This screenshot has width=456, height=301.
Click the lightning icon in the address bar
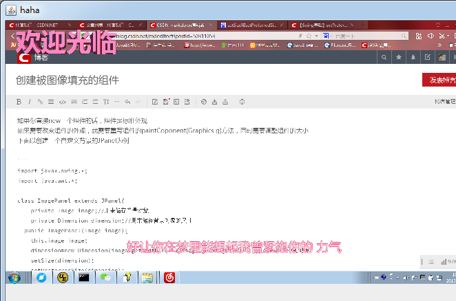pyautogui.click(x=300, y=36)
